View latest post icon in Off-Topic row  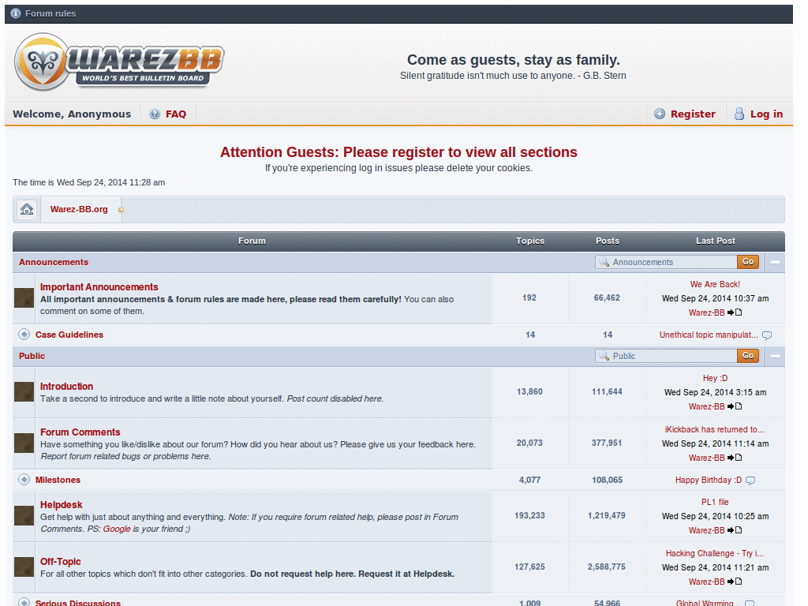pyautogui.click(x=735, y=582)
